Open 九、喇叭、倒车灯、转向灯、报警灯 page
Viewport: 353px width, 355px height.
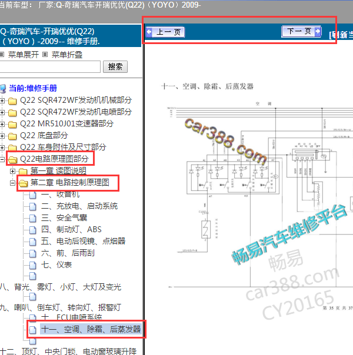tap(61, 307)
